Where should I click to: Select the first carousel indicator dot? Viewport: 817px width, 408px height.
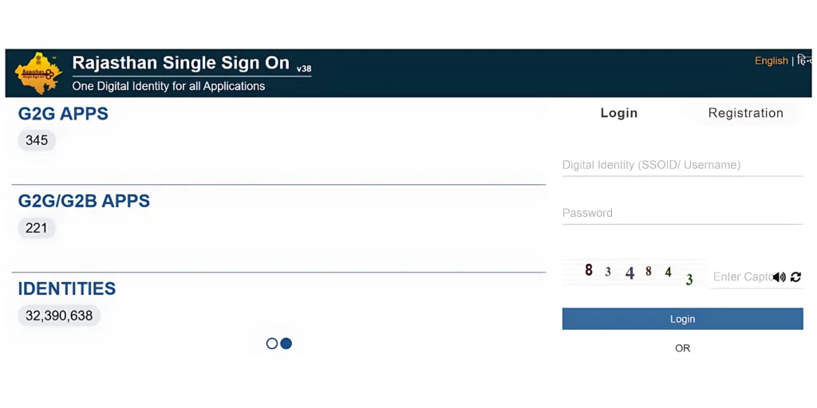(x=272, y=343)
